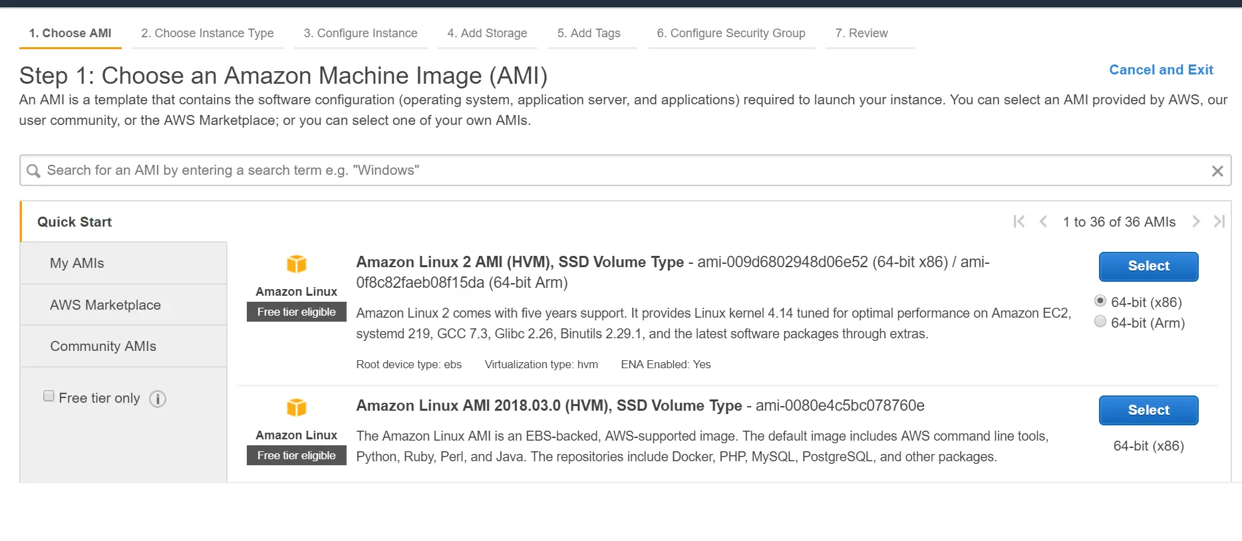Go to previous page of AMIs
The image size is (1242, 541).
1043,221
